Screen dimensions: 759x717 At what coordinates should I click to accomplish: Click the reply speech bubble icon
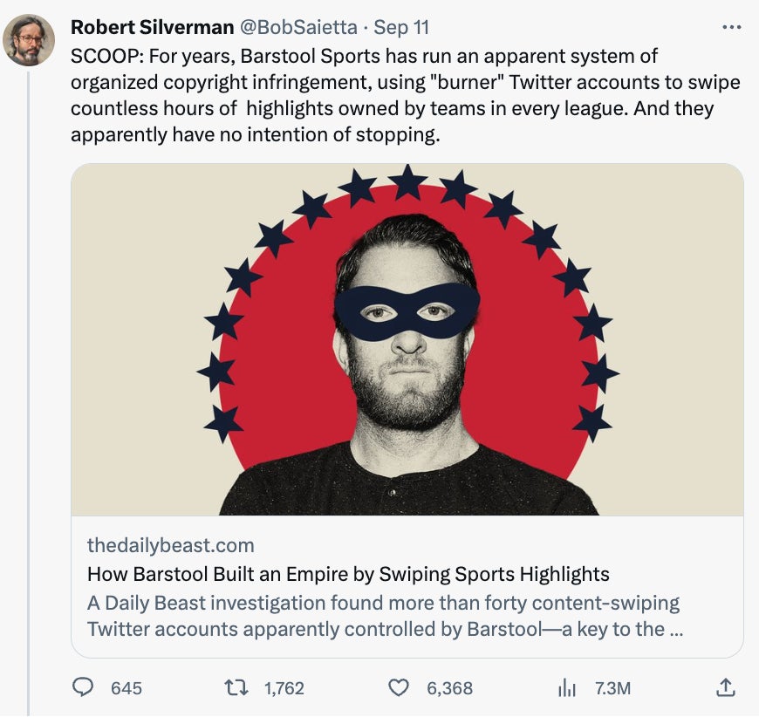point(83,688)
